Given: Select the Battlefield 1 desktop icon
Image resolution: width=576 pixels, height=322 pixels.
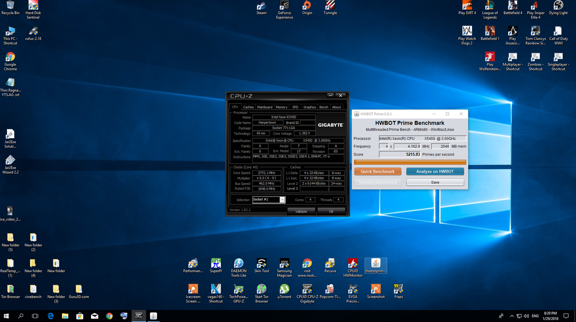Looking at the screenshot, I should point(490,34).
